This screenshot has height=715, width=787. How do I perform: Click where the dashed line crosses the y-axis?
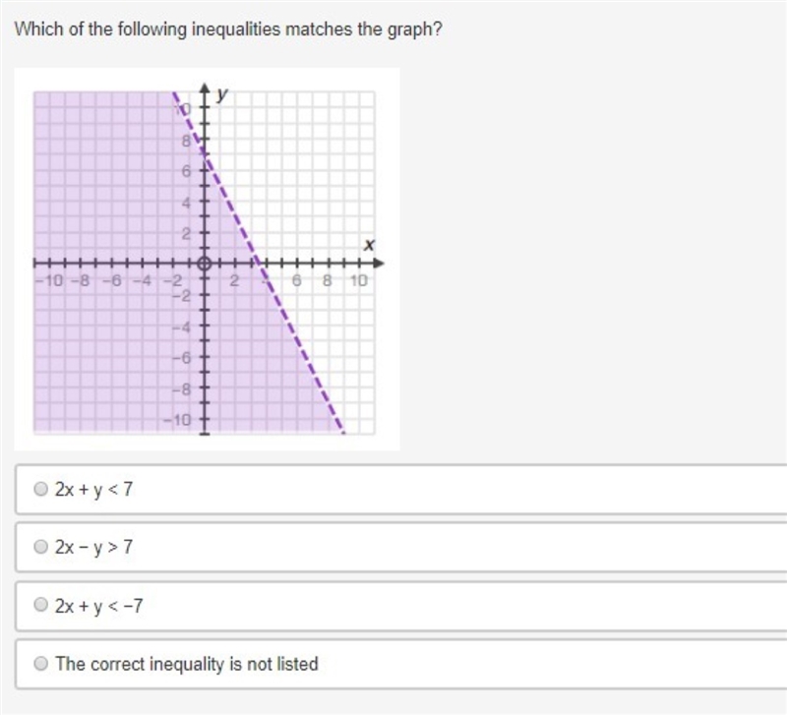[x=204, y=155]
